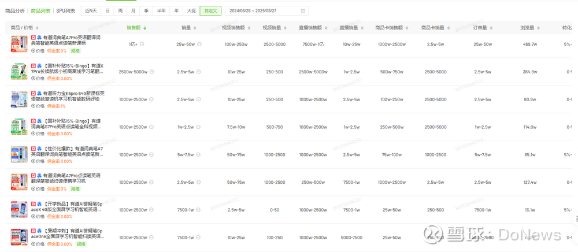578x252 pixels.
Task: Click 127.4w view count value
Action: [x=529, y=183]
